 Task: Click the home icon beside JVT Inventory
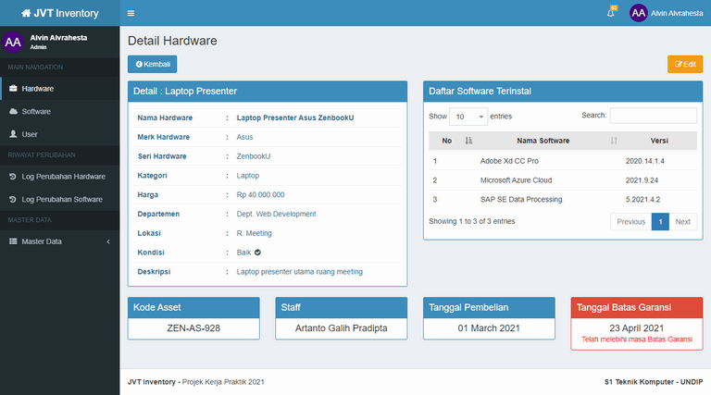pyautogui.click(x=26, y=13)
